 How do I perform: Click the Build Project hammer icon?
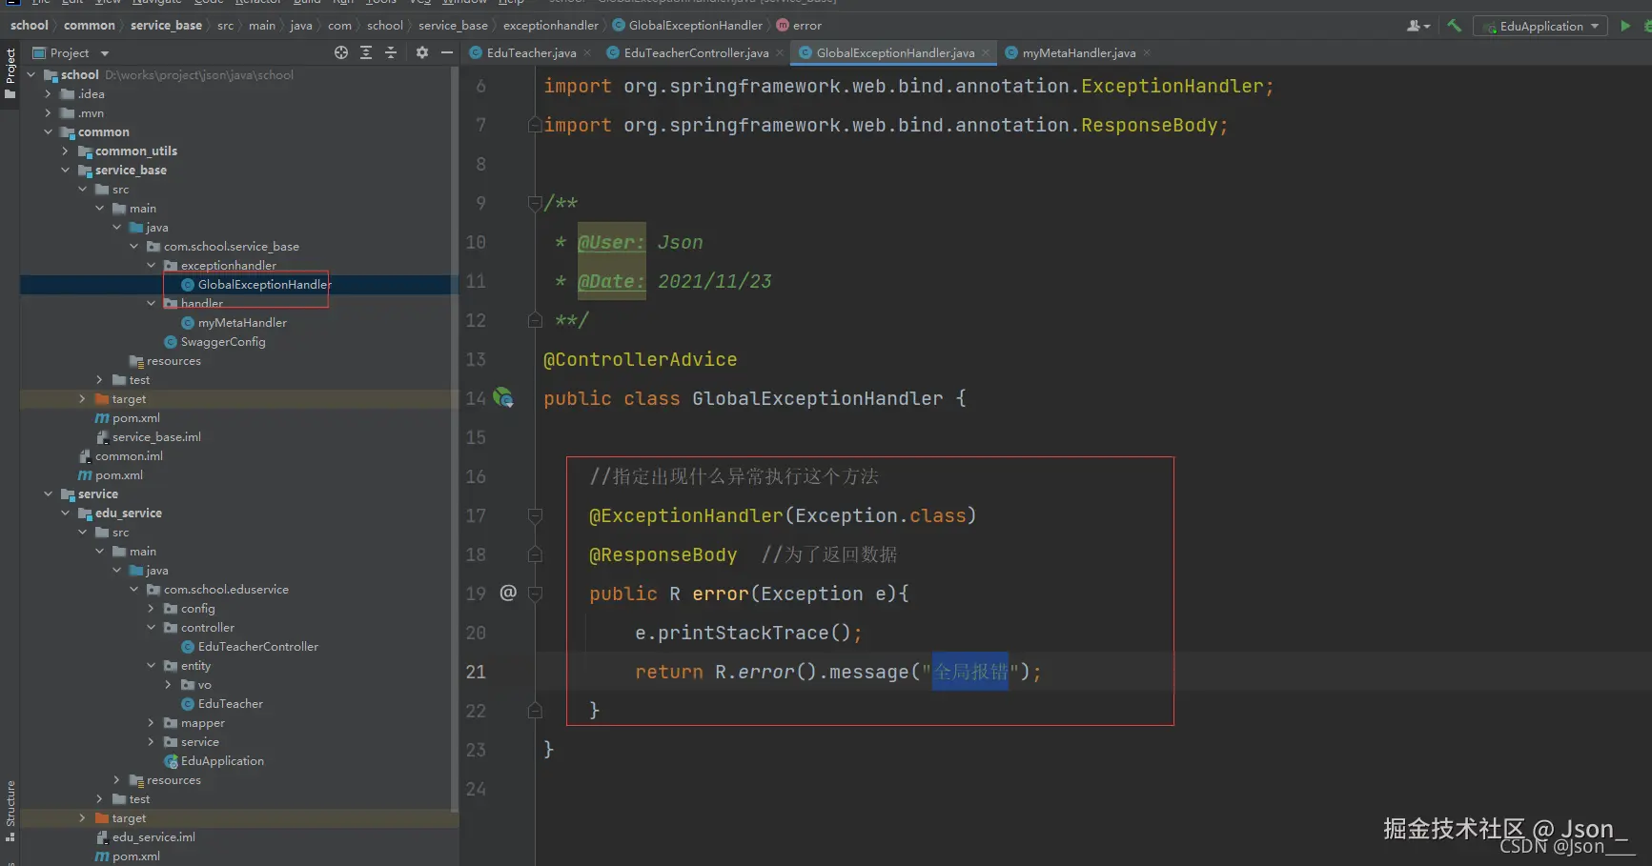[x=1454, y=26]
